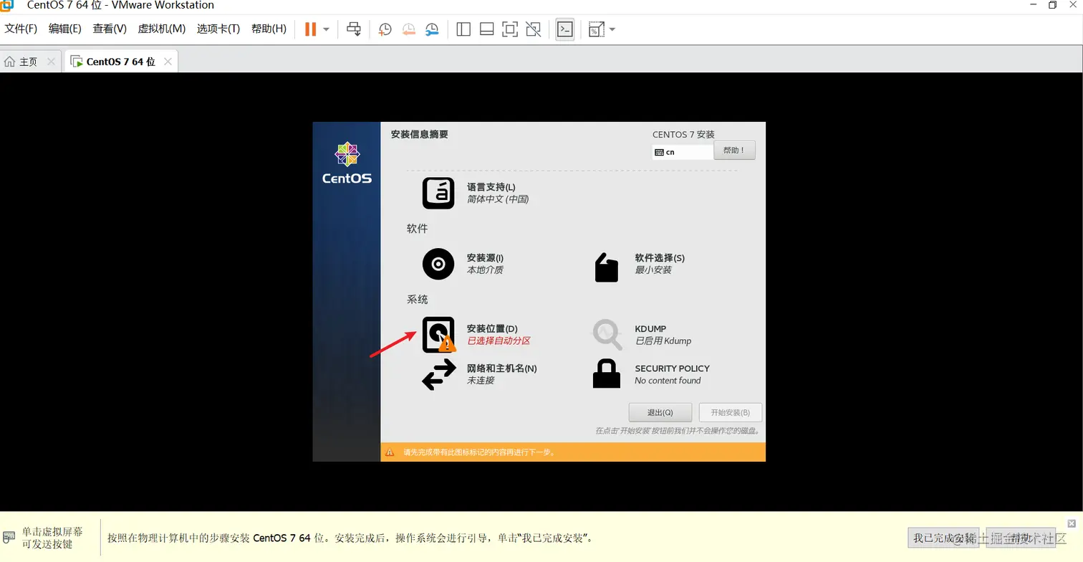Open 安装位置(D) hard disk icon

(x=438, y=335)
